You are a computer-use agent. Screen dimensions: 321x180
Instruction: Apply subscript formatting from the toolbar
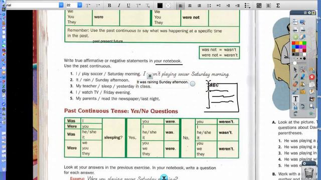click(x=147, y=5)
